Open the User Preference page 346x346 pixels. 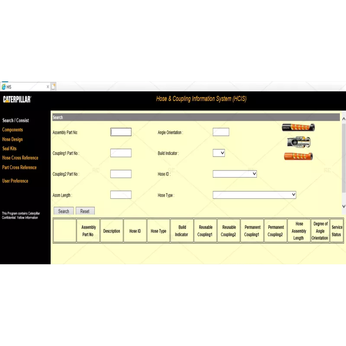click(x=15, y=181)
